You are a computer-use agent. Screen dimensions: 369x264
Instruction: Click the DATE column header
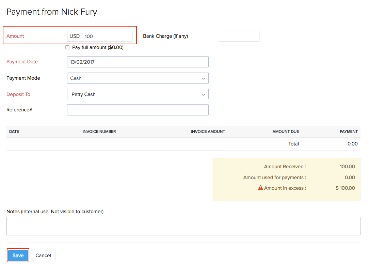point(14,131)
